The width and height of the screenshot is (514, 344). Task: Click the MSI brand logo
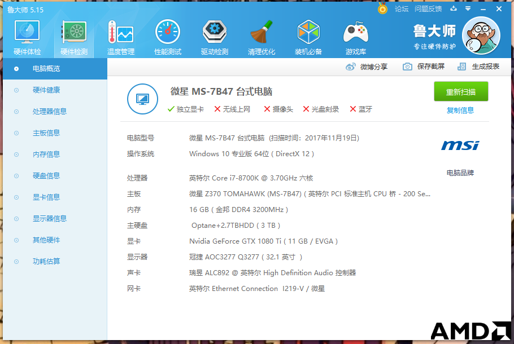click(460, 145)
